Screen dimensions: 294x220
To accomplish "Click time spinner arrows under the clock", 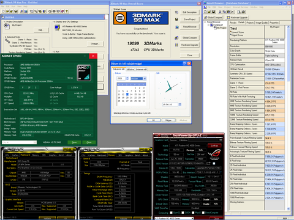I will tap(180, 105).
